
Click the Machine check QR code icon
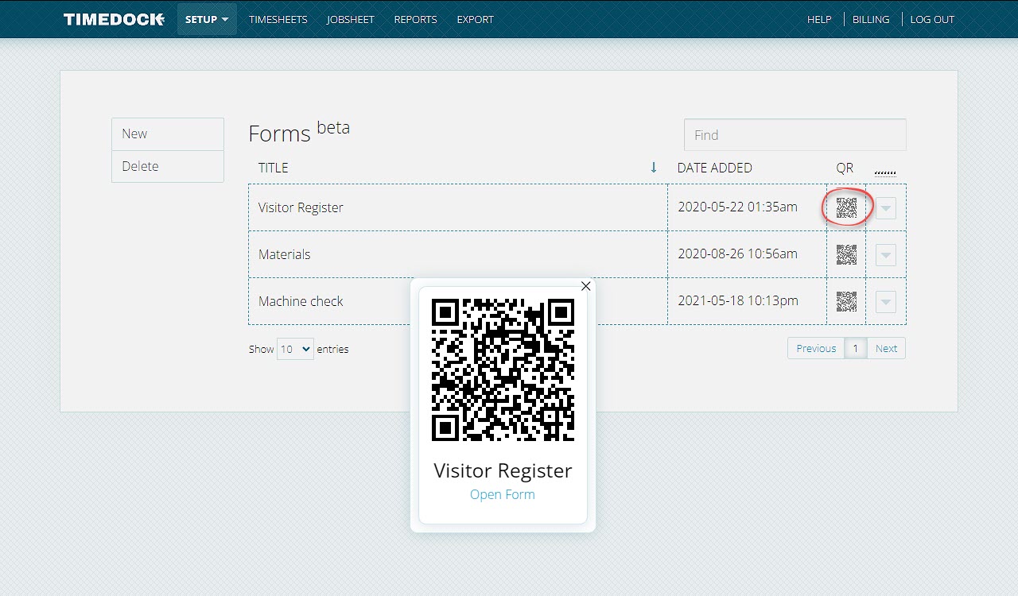[846, 301]
